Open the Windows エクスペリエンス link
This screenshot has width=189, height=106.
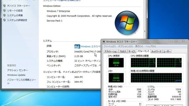pos(91,47)
